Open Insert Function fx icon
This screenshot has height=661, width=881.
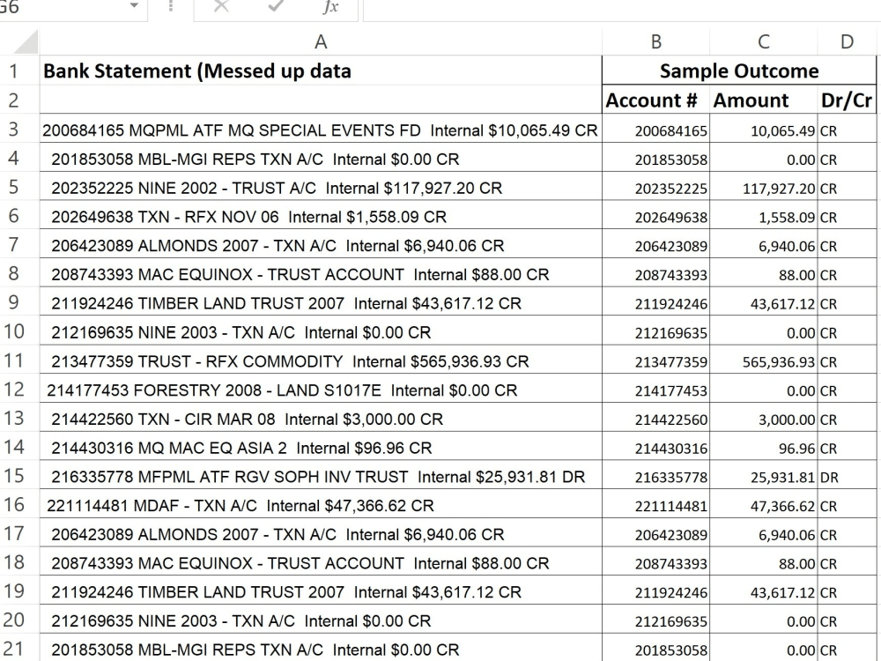[330, 6]
